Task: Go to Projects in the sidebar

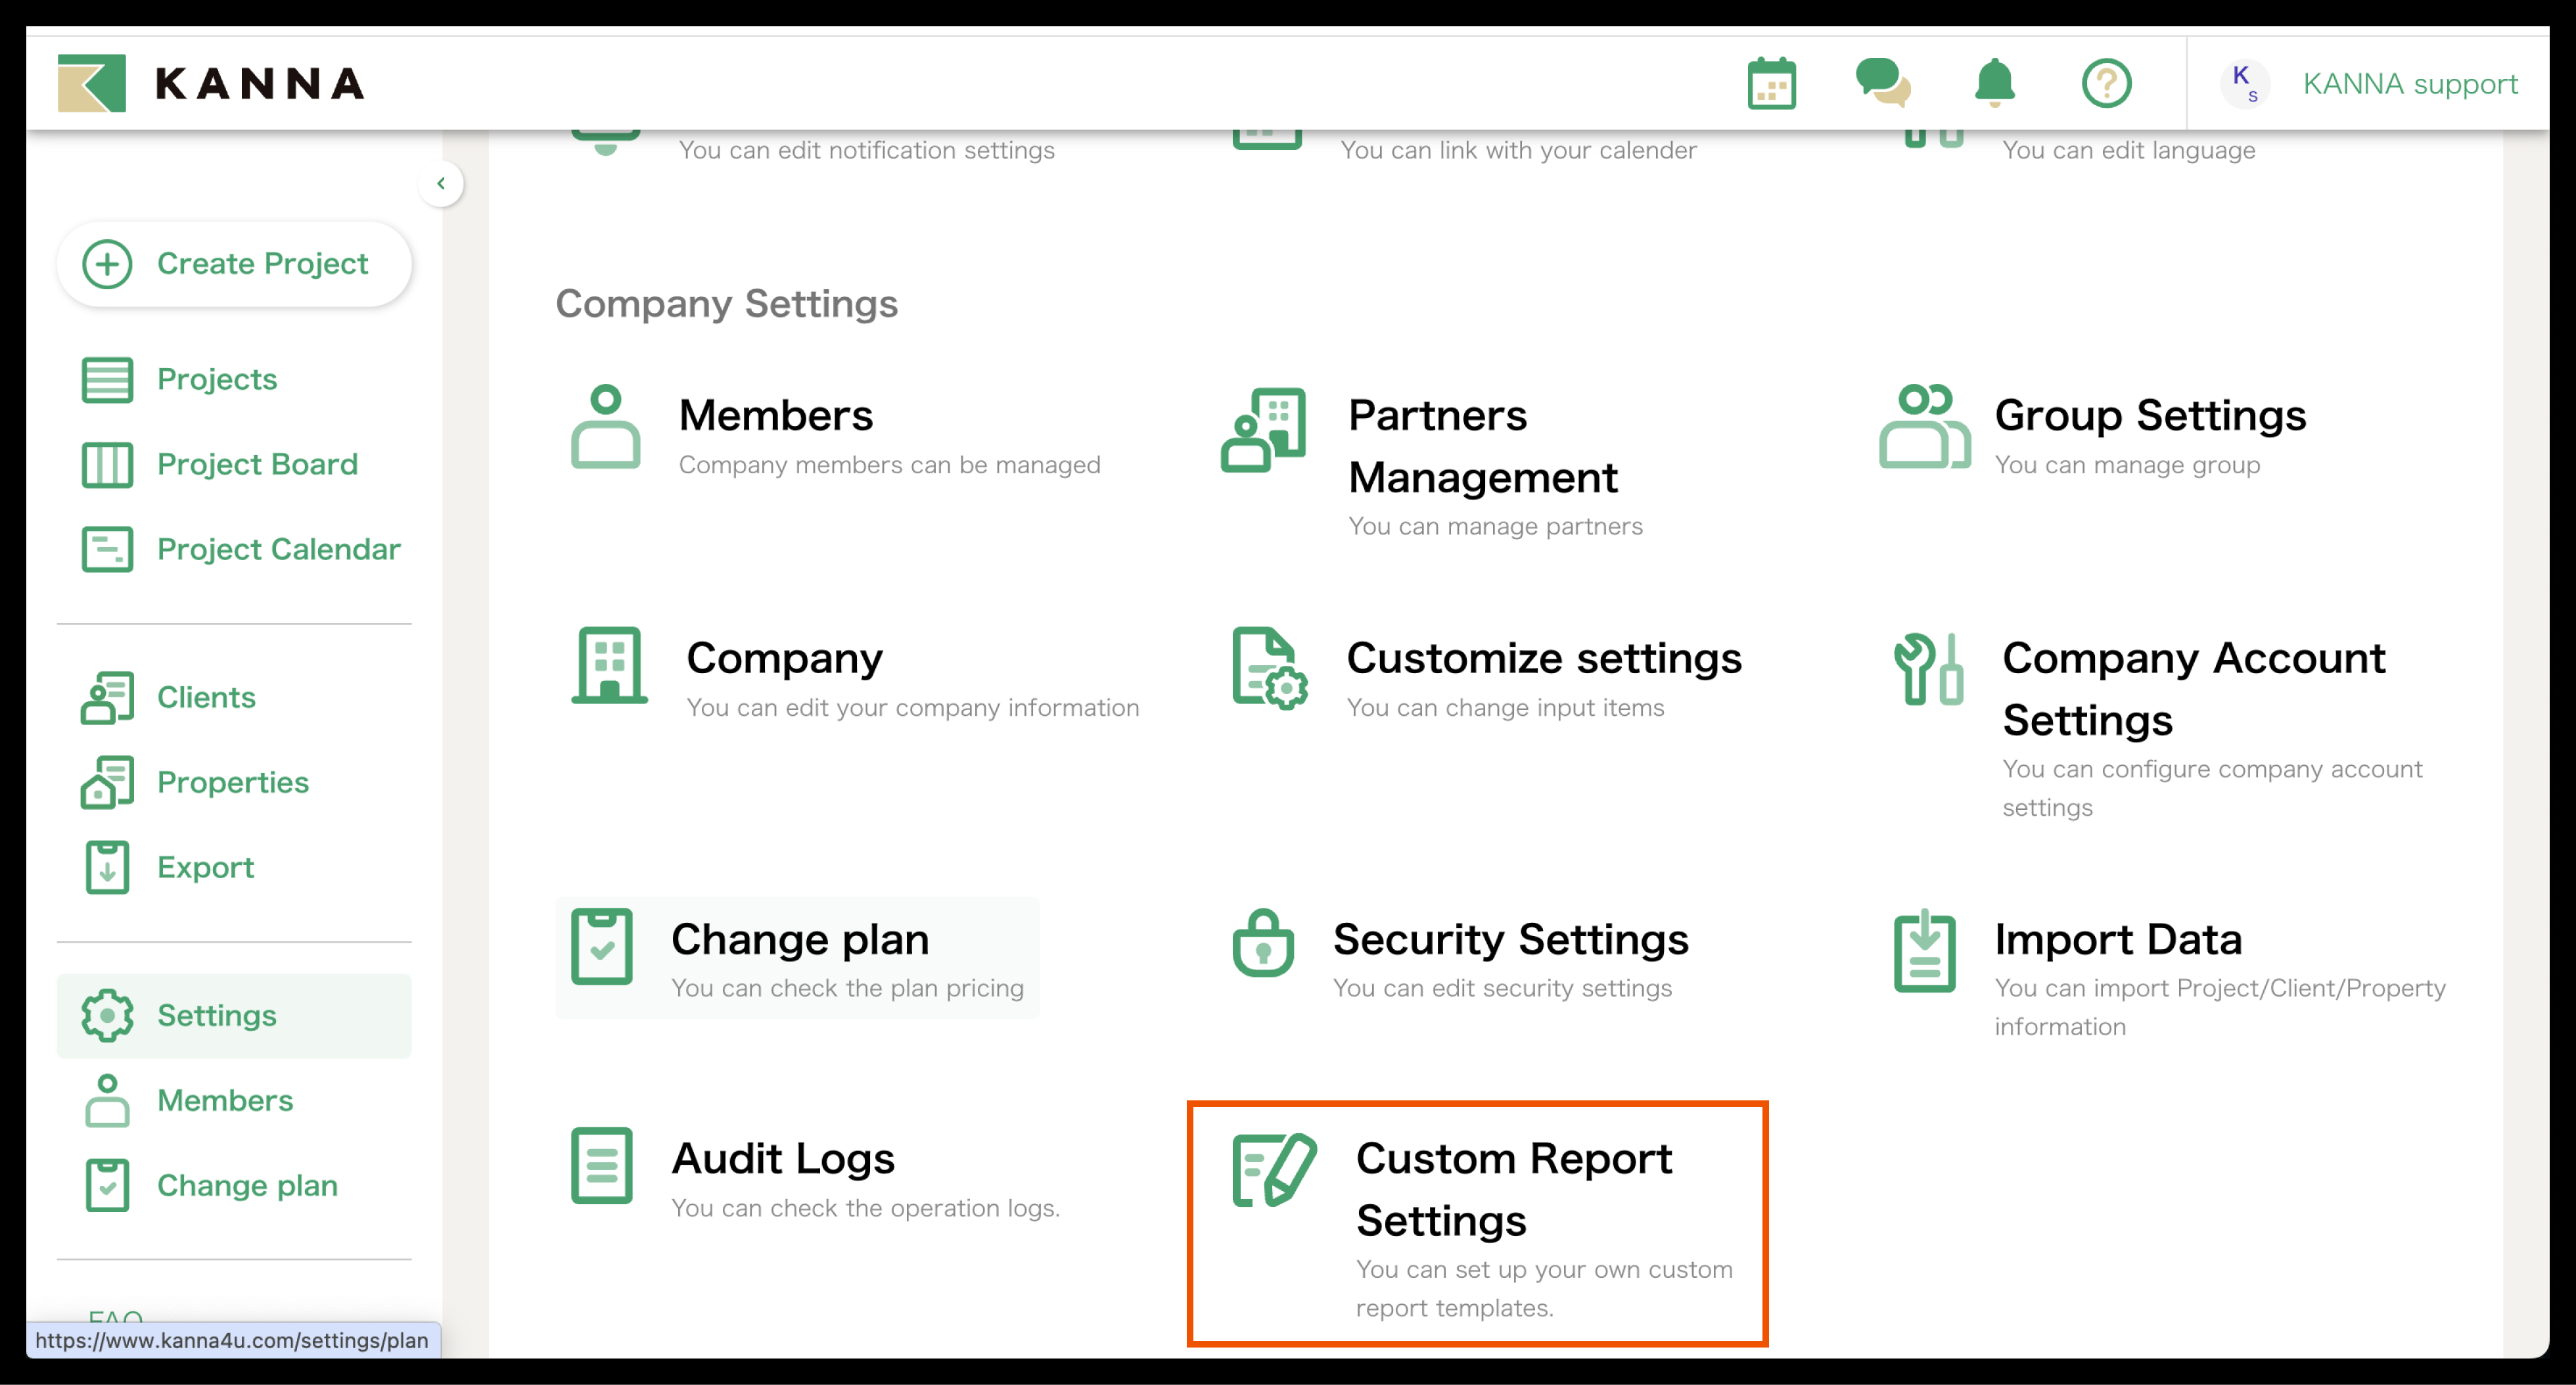Action: (x=216, y=379)
